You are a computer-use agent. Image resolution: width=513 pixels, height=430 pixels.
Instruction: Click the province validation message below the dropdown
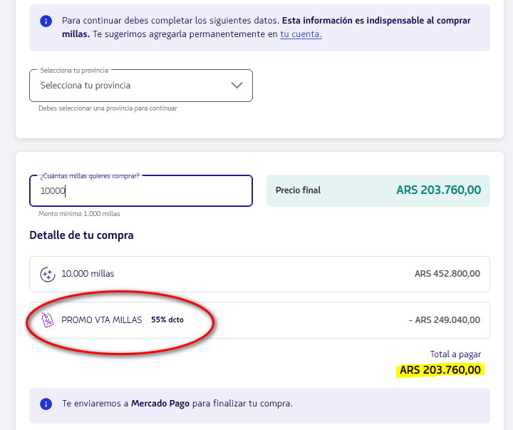pos(108,108)
